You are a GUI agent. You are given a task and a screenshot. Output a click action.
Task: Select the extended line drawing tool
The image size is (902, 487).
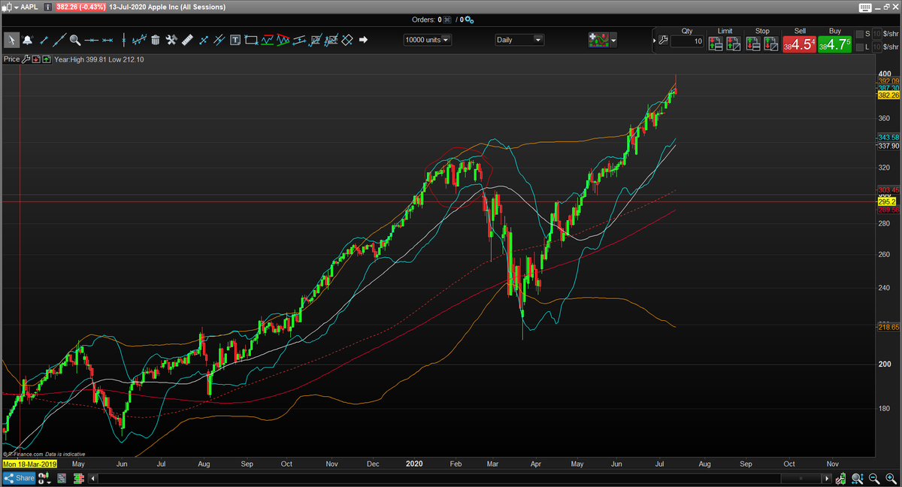coord(59,40)
